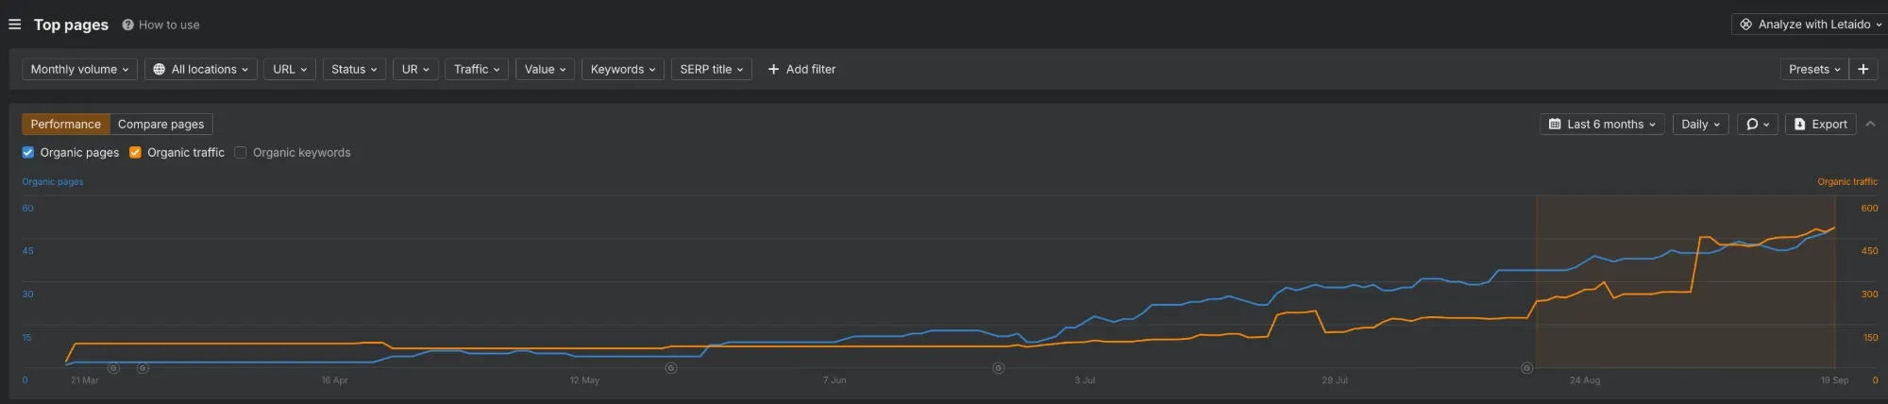Open the UR filter dropdown
Screen dimensions: 1888x404
[x=415, y=69]
